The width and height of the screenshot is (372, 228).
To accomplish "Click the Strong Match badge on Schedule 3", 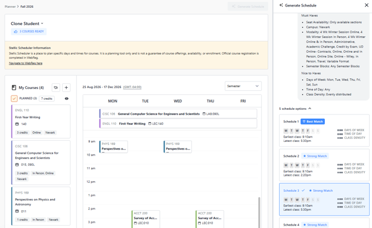I will (x=321, y=191).
